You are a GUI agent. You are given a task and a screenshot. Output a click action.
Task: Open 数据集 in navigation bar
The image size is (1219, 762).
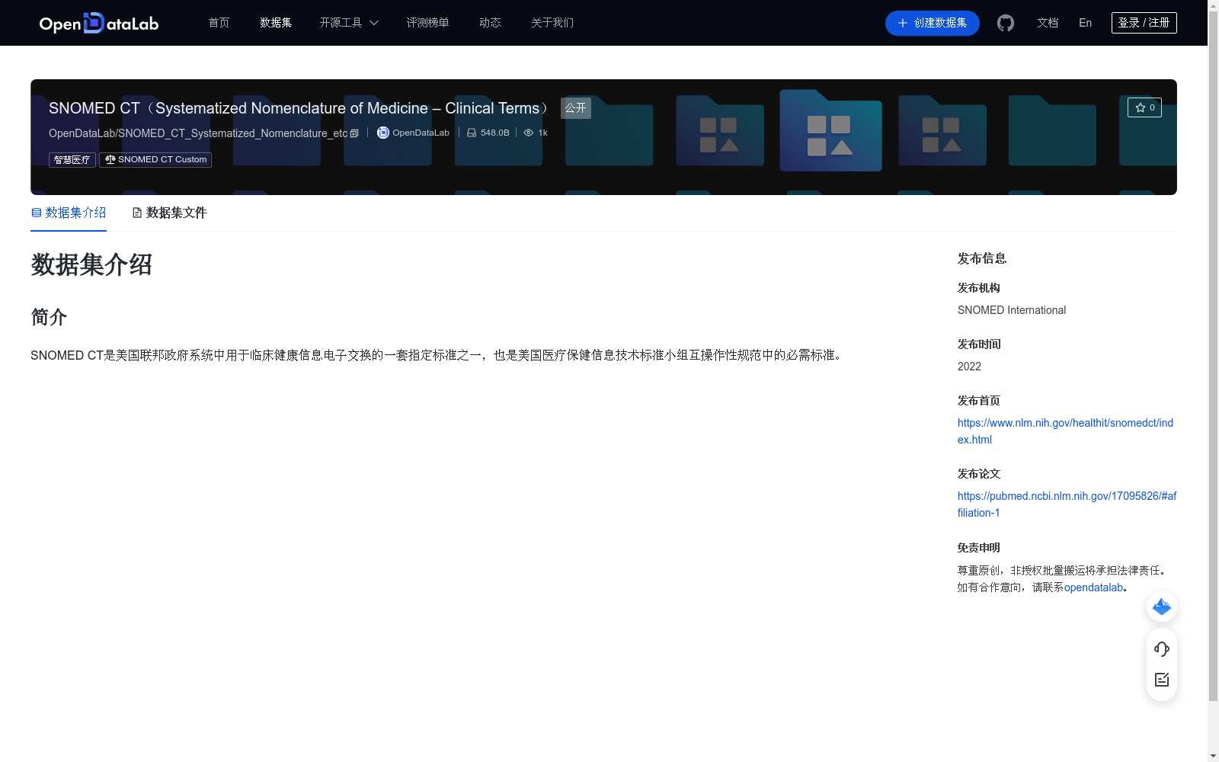pyautogui.click(x=276, y=23)
